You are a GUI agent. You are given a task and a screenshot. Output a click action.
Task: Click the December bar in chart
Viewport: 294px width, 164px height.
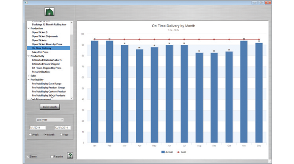click(259, 93)
